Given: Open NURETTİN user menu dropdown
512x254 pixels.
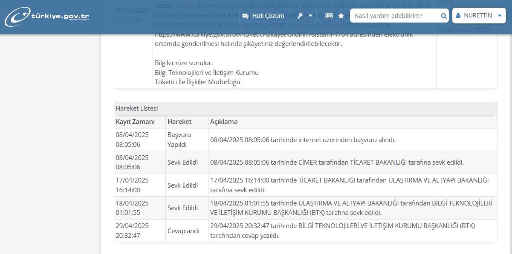Looking at the screenshot, I should pyautogui.click(x=478, y=15).
